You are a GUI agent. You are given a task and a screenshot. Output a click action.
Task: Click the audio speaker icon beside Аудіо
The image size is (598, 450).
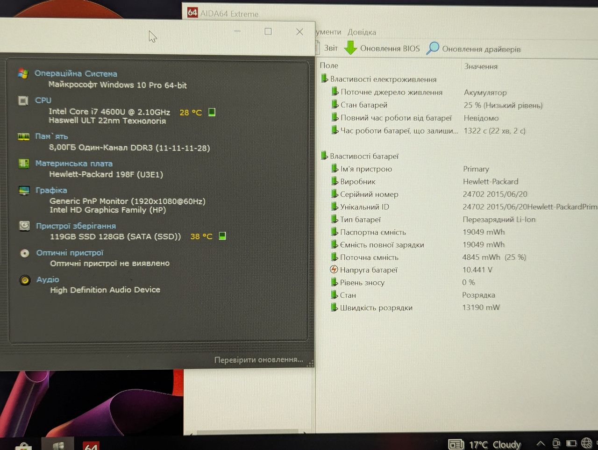(x=25, y=280)
